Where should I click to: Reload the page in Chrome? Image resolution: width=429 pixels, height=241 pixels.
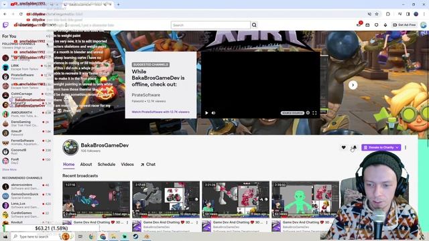coord(21,14)
